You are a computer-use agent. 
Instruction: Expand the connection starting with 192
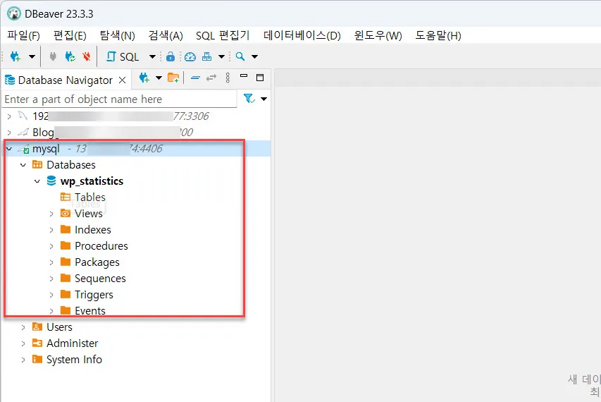coord(9,116)
